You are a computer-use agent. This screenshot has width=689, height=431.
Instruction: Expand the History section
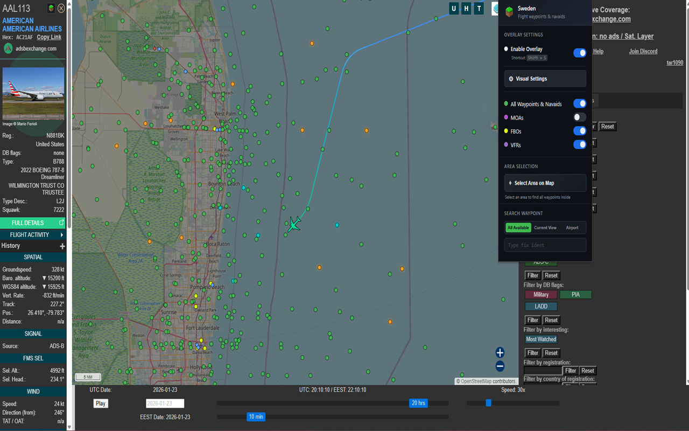click(33, 246)
